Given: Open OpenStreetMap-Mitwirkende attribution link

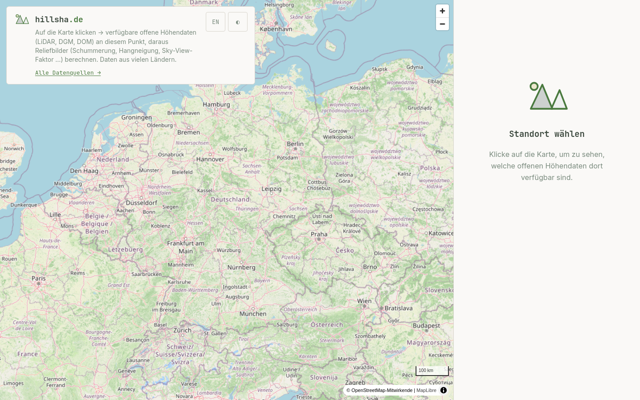Looking at the screenshot, I should tap(382, 390).
